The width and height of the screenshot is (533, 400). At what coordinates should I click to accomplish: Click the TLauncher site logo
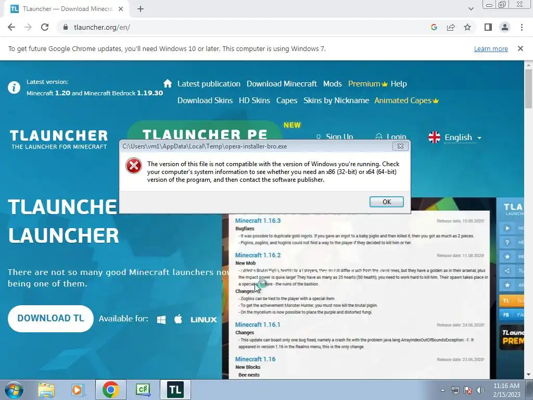coord(59,140)
